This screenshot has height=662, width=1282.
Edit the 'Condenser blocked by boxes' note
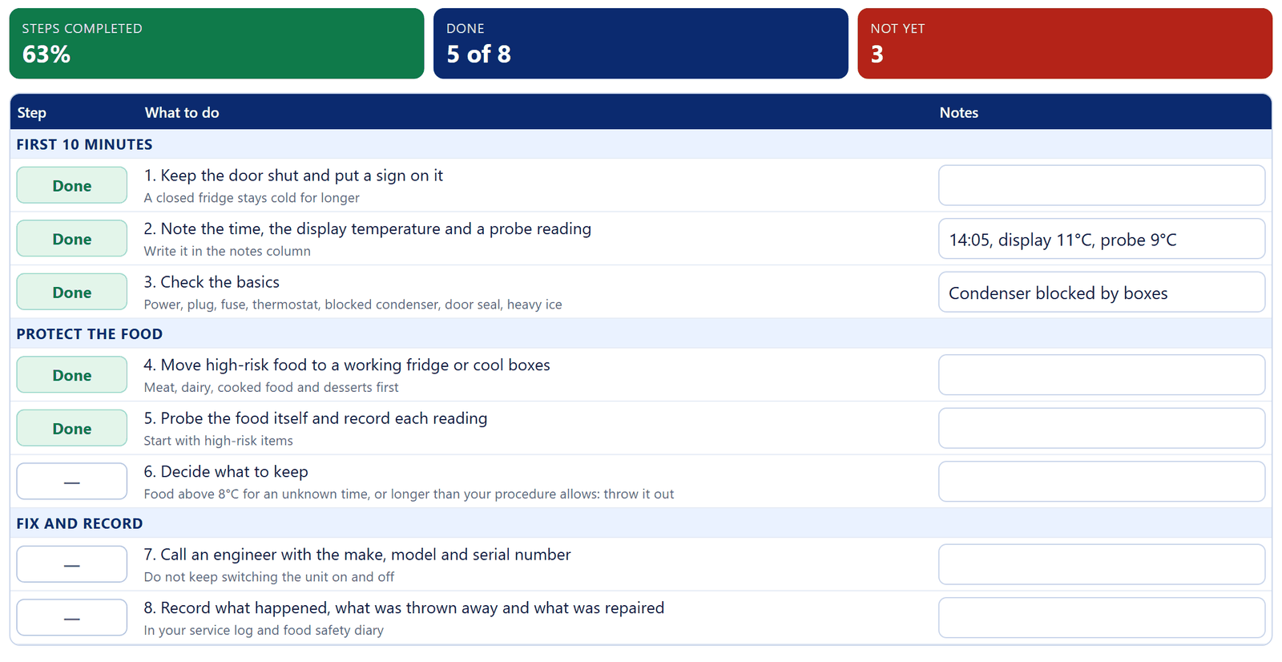click(x=1102, y=293)
